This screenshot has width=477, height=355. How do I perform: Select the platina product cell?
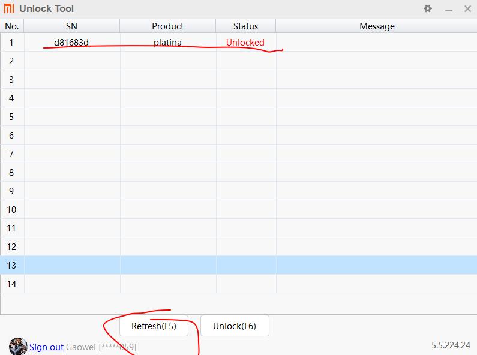167,42
